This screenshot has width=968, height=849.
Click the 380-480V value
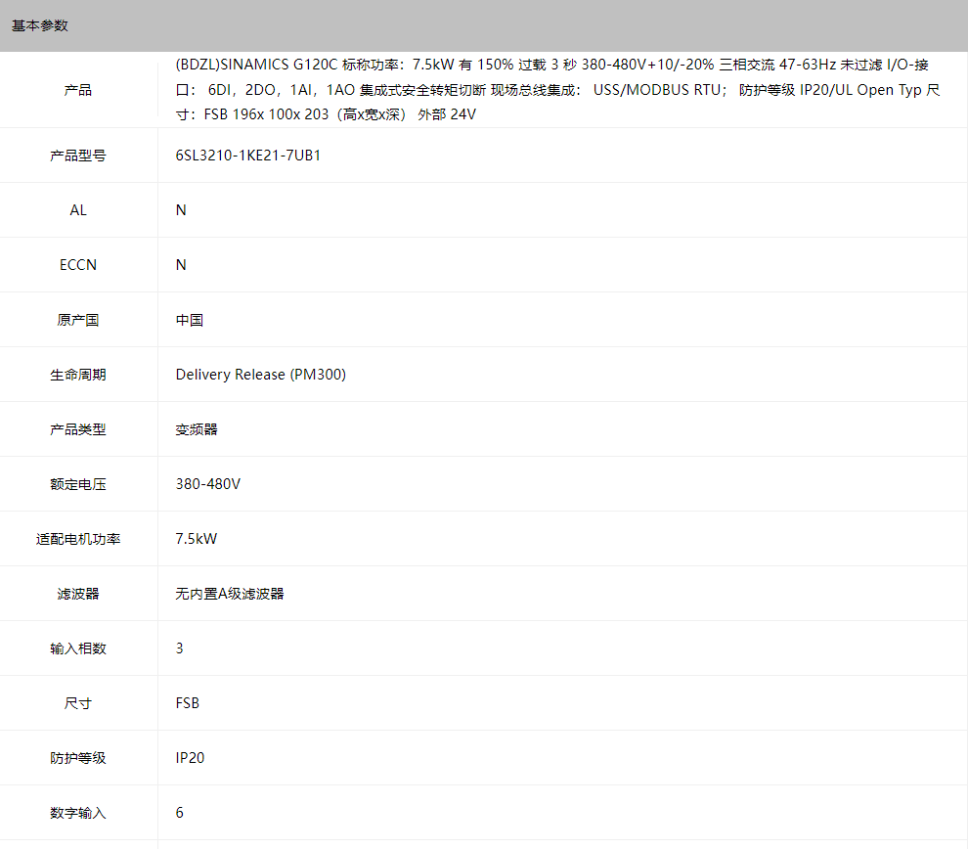coord(208,484)
